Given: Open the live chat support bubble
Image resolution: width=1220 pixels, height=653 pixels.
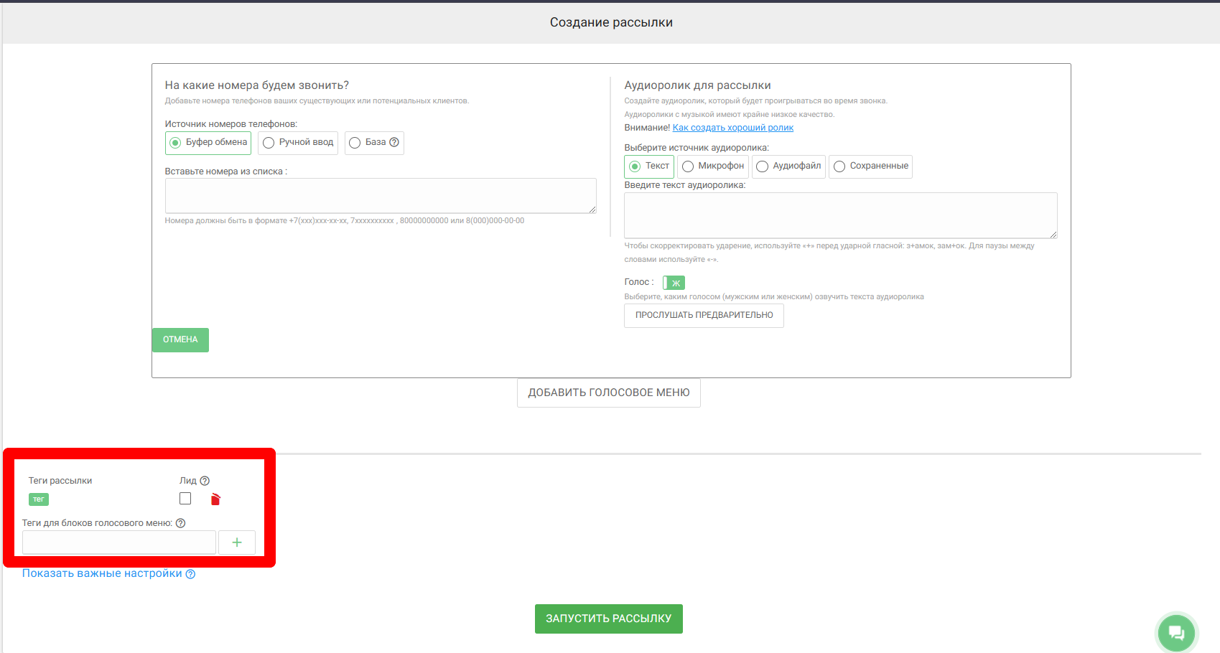Looking at the screenshot, I should click(x=1175, y=633).
